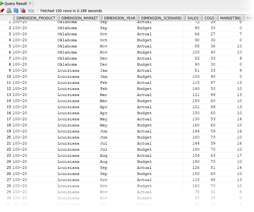Toggle the pushpin to freeze the result tab
The width and height of the screenshot is (254, 212).
[2, 11]
